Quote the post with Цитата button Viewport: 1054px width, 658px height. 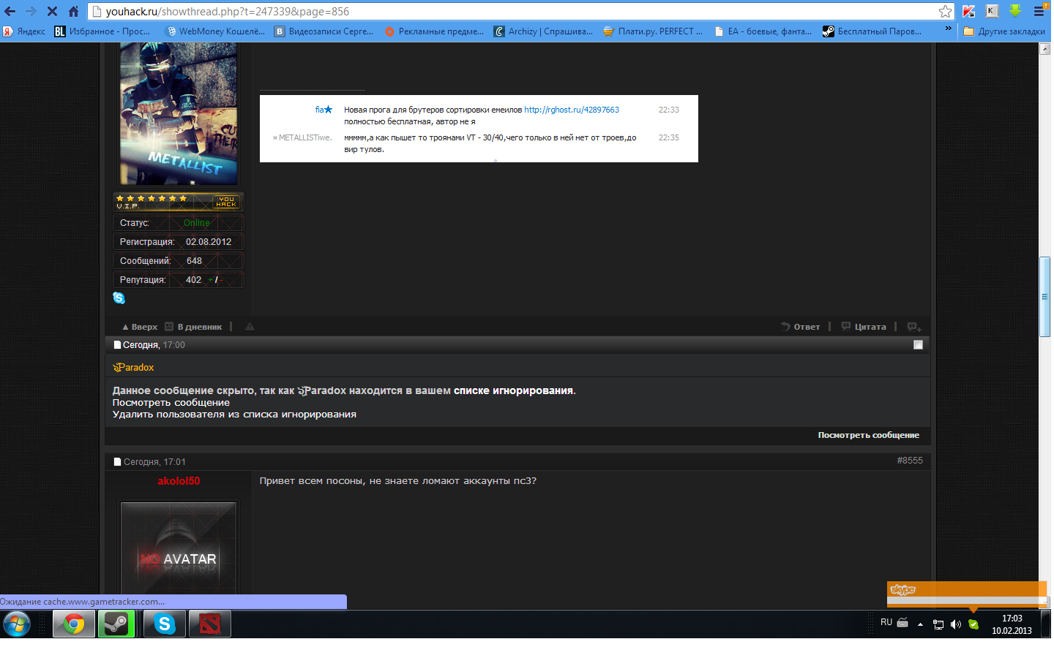(864, 327)
